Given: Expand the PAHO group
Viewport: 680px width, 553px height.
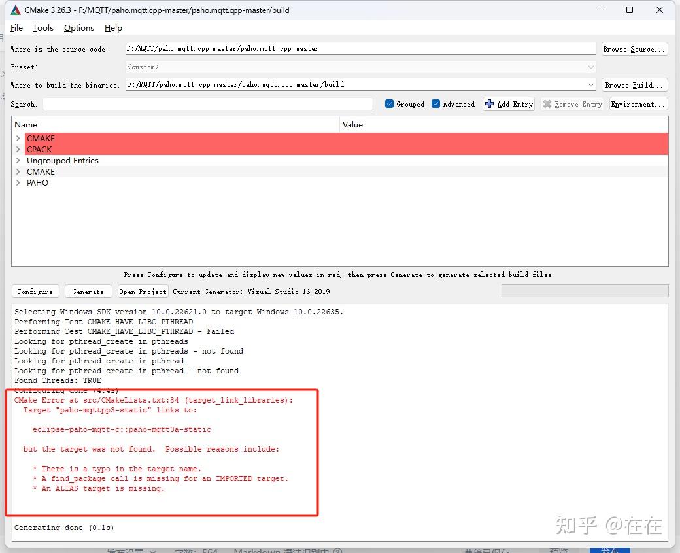Looking at the screenshot, I should tap(18, 183).
